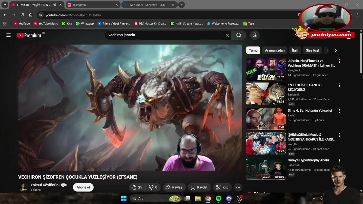363x204 pixels.
Task: Open the Jahrein, HolyPhoenix ve Vechiron thumbnail
Action: pos(266,69)
